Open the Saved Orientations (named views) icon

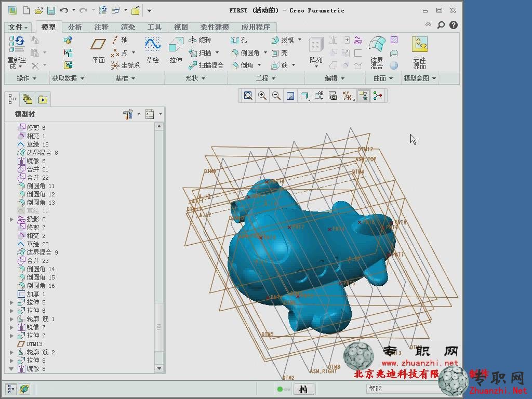[x=319, y=96]
